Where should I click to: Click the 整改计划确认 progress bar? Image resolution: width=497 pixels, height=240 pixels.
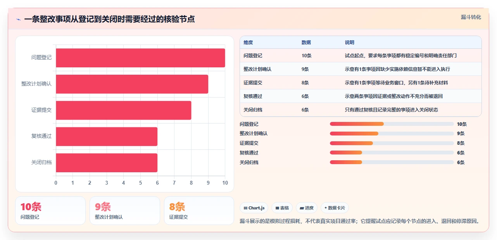(392, 134)
